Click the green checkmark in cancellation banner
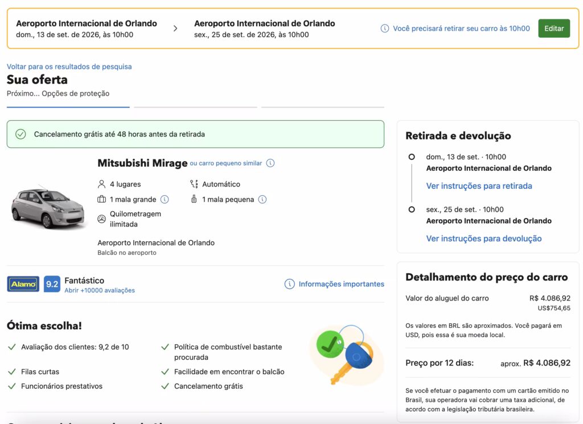Image resolution: width=583 pixels, height=424 pixels. [x=20, y=134]
